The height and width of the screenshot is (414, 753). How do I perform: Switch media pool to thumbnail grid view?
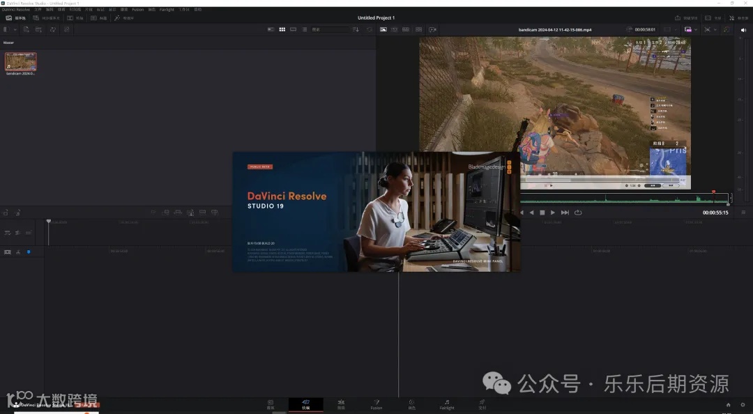click(282, 29)
